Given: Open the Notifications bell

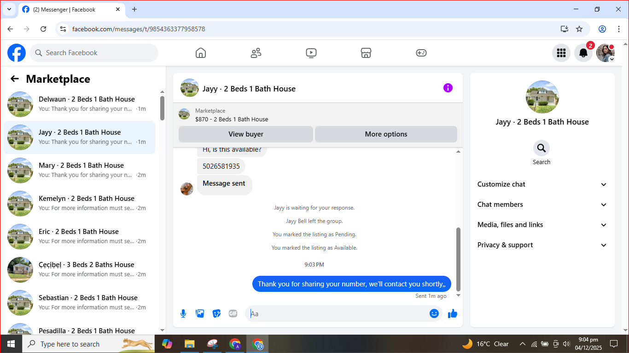Looking at the screenshot, I should pyautogui.click(x=583, y=53).
